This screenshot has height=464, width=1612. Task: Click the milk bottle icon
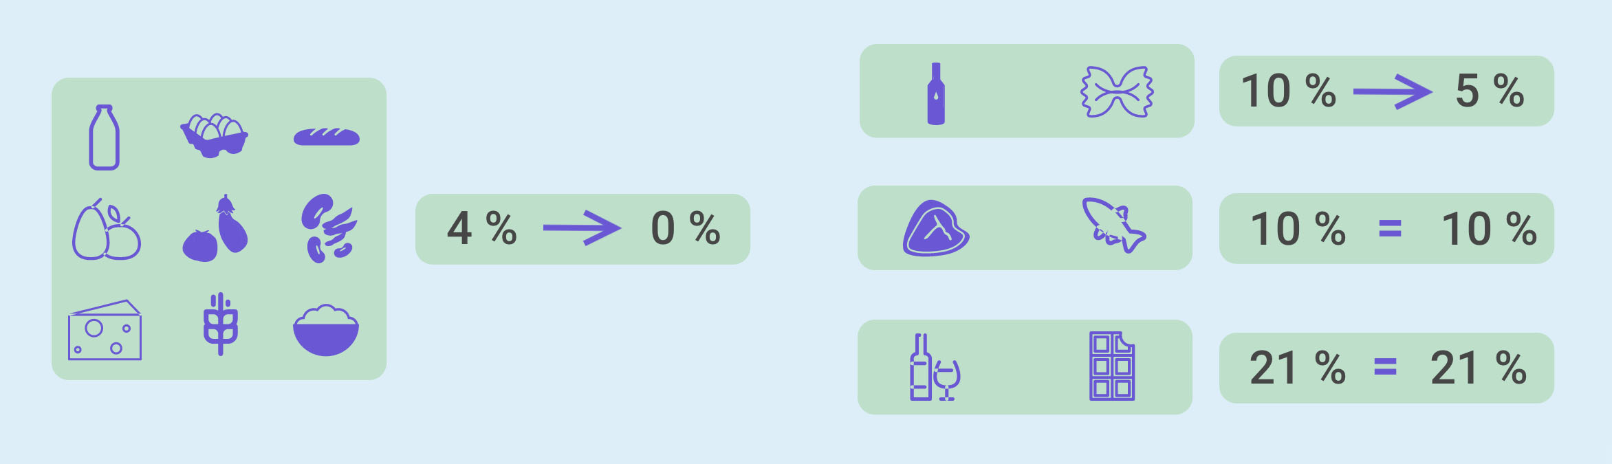[105, 137]
